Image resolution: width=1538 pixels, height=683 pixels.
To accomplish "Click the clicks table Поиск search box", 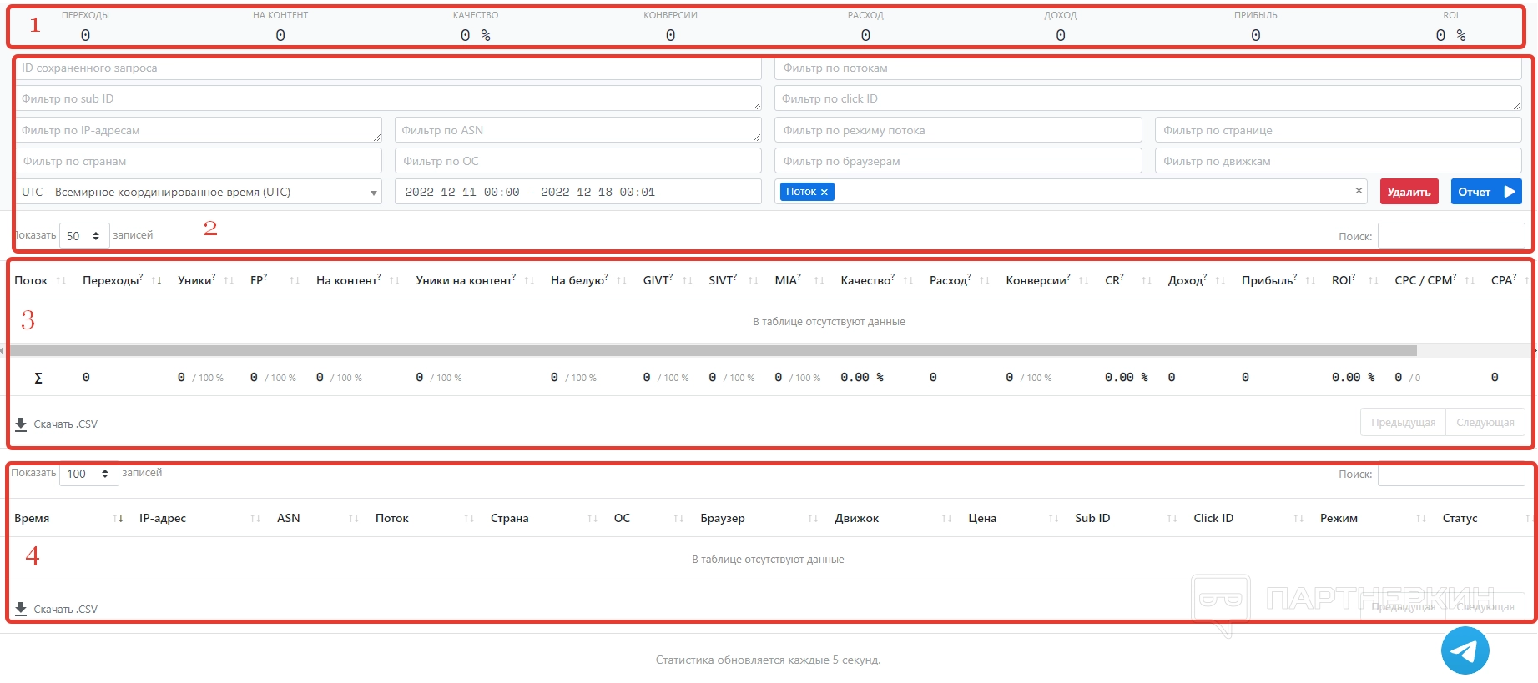I will [1451, 475].
